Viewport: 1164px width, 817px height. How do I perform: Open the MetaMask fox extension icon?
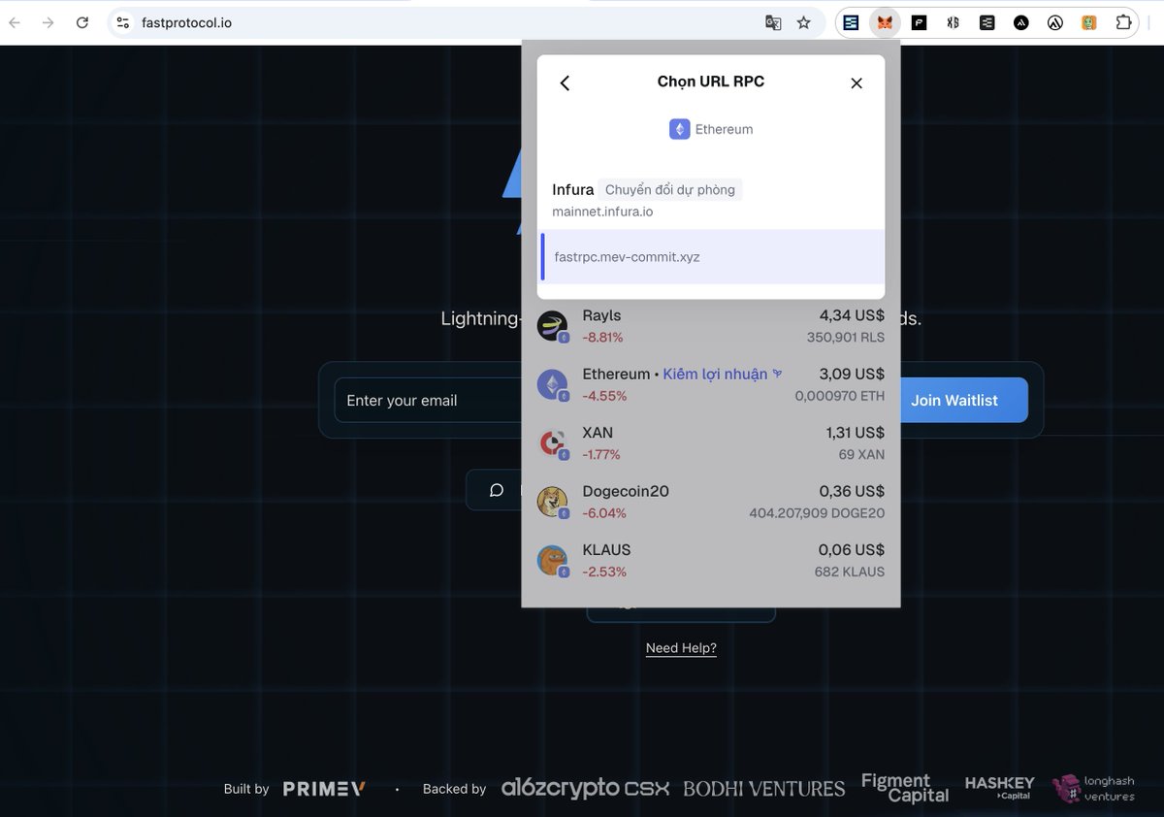pos(885,22)
